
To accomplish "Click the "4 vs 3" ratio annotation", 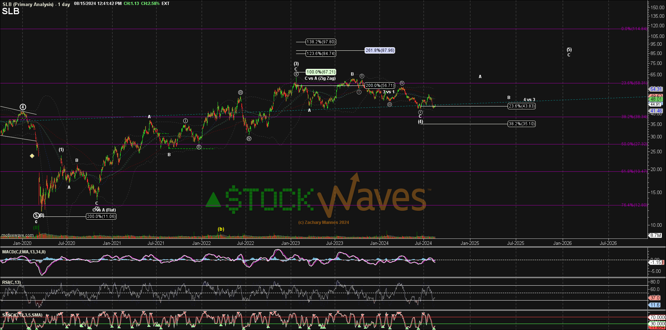I will pyautogui.click(x=529, y=100).
